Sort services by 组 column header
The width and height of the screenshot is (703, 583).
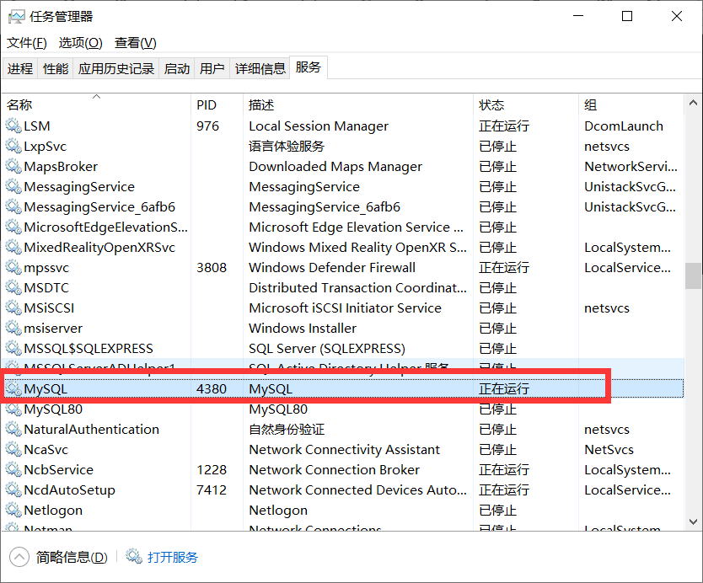[x=631, y=104]
